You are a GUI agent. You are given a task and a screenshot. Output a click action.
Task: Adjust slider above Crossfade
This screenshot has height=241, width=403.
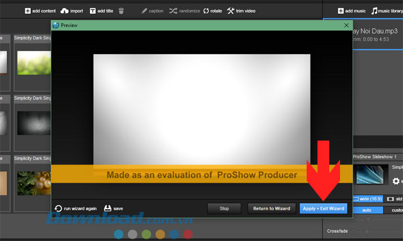[x=368, y=219]
